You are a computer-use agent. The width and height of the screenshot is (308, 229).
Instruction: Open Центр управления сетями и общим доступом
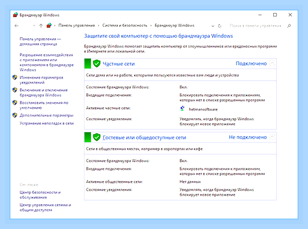point(45,207)
